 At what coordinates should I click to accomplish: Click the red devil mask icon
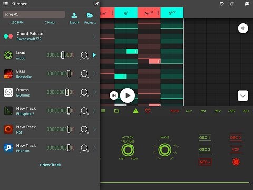click(148, 111)
